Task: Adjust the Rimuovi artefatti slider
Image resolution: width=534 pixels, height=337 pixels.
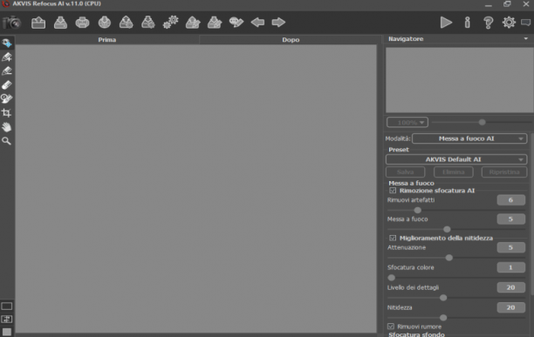Action: click(418, 210)
